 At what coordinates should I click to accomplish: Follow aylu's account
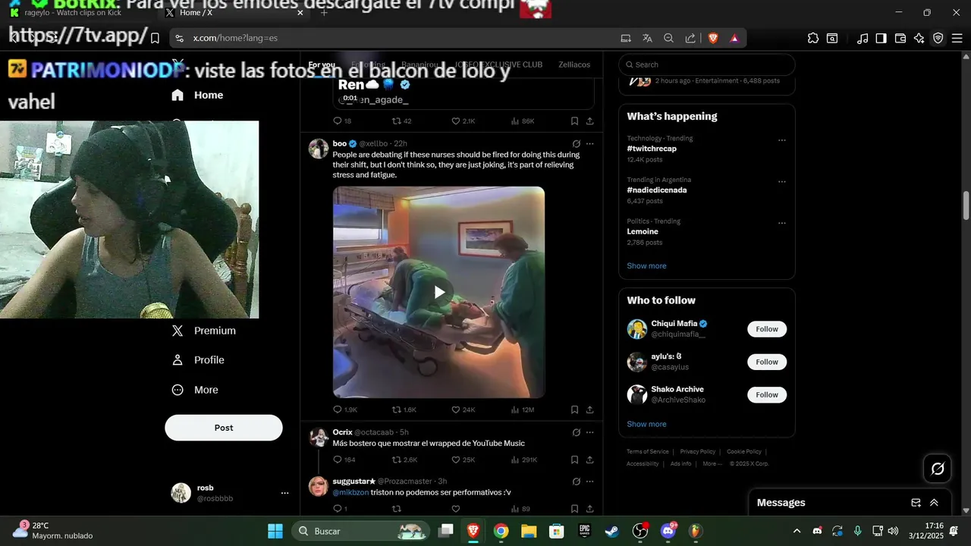pos(767,362)
